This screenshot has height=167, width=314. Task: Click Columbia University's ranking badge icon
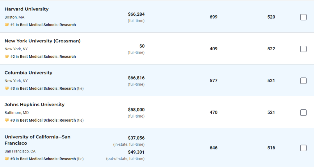(x=7, y=88)
